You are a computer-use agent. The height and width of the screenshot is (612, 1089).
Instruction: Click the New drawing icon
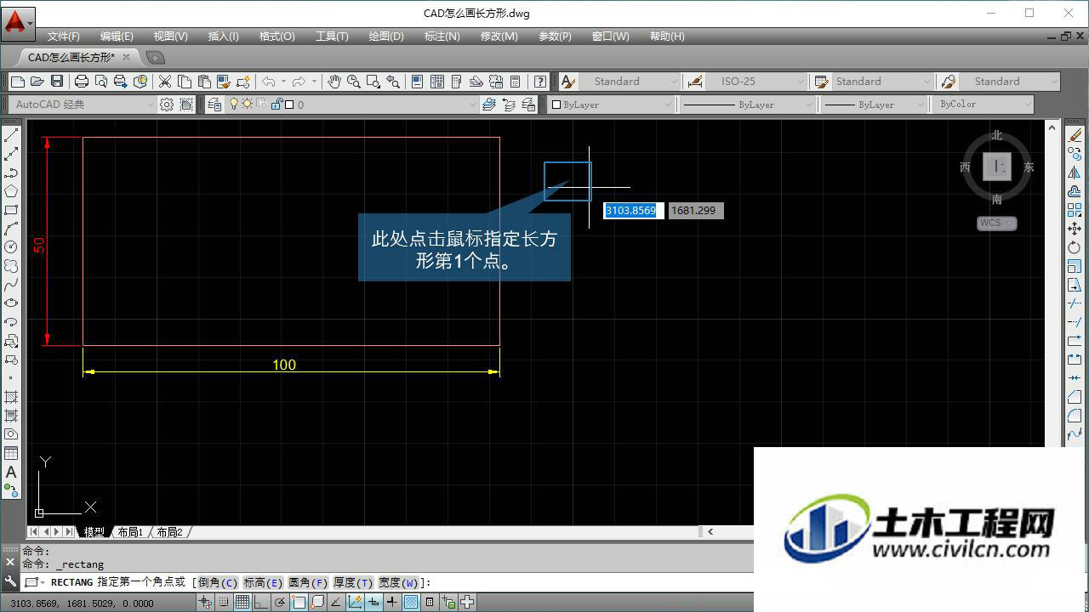17,82
